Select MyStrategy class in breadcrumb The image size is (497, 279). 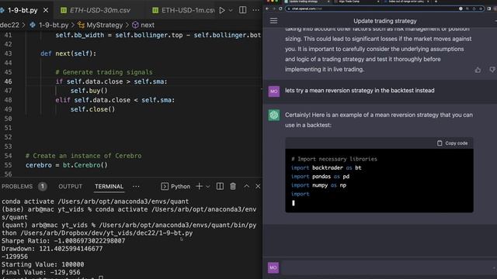tap(100, 25)
